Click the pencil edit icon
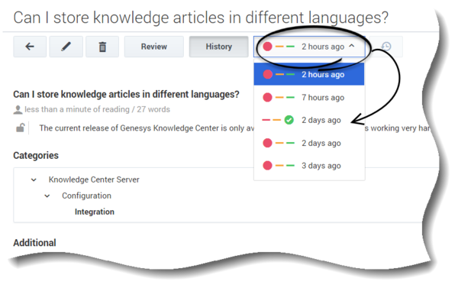Image resolution: width=458 pixels, height=288 pixels. [66, 47]
